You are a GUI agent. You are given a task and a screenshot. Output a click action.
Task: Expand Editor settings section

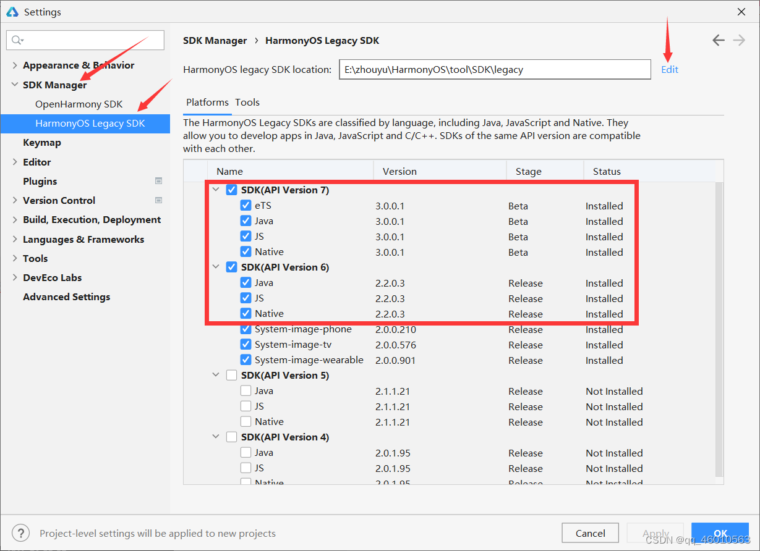(15, 162)
